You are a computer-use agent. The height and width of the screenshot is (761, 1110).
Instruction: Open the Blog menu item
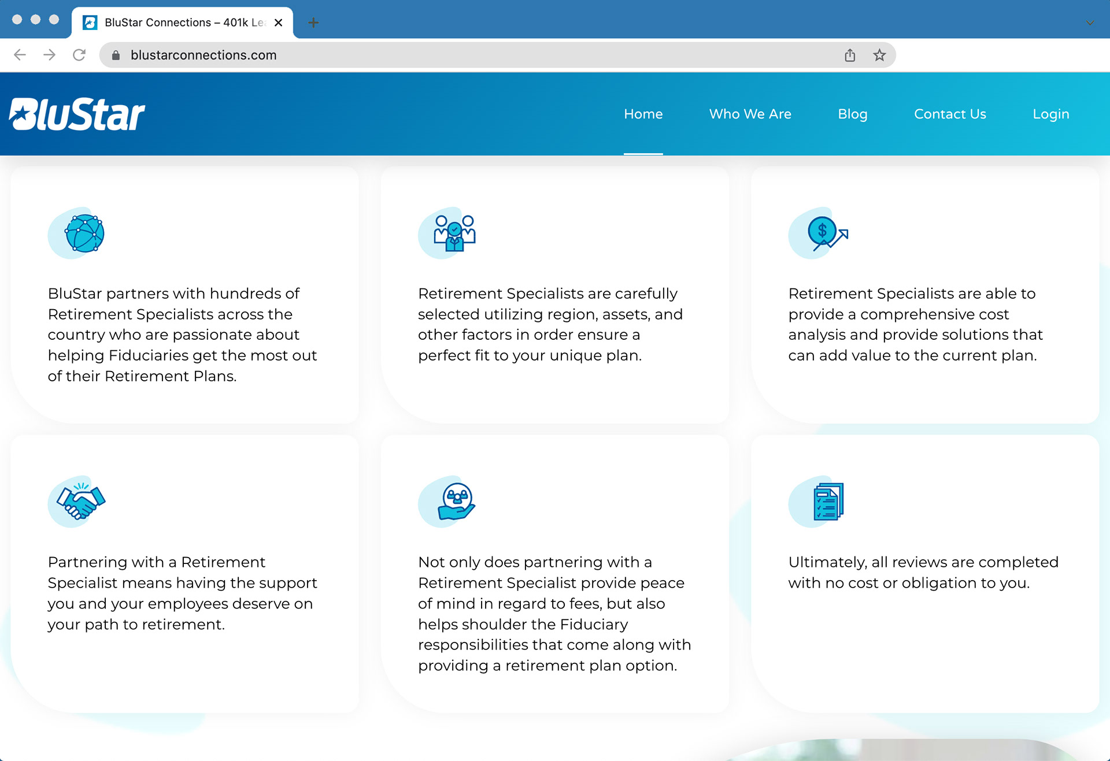[852, 114]
